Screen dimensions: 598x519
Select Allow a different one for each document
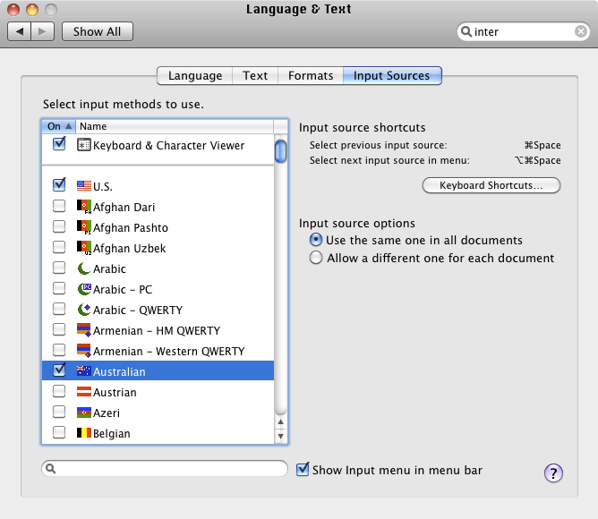coord(315,258)
